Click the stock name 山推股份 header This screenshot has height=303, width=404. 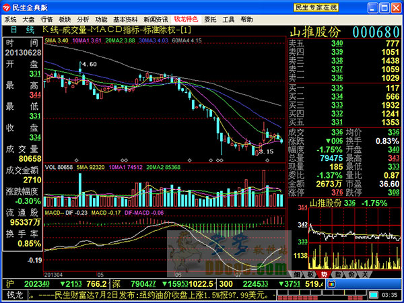[315, 32]
